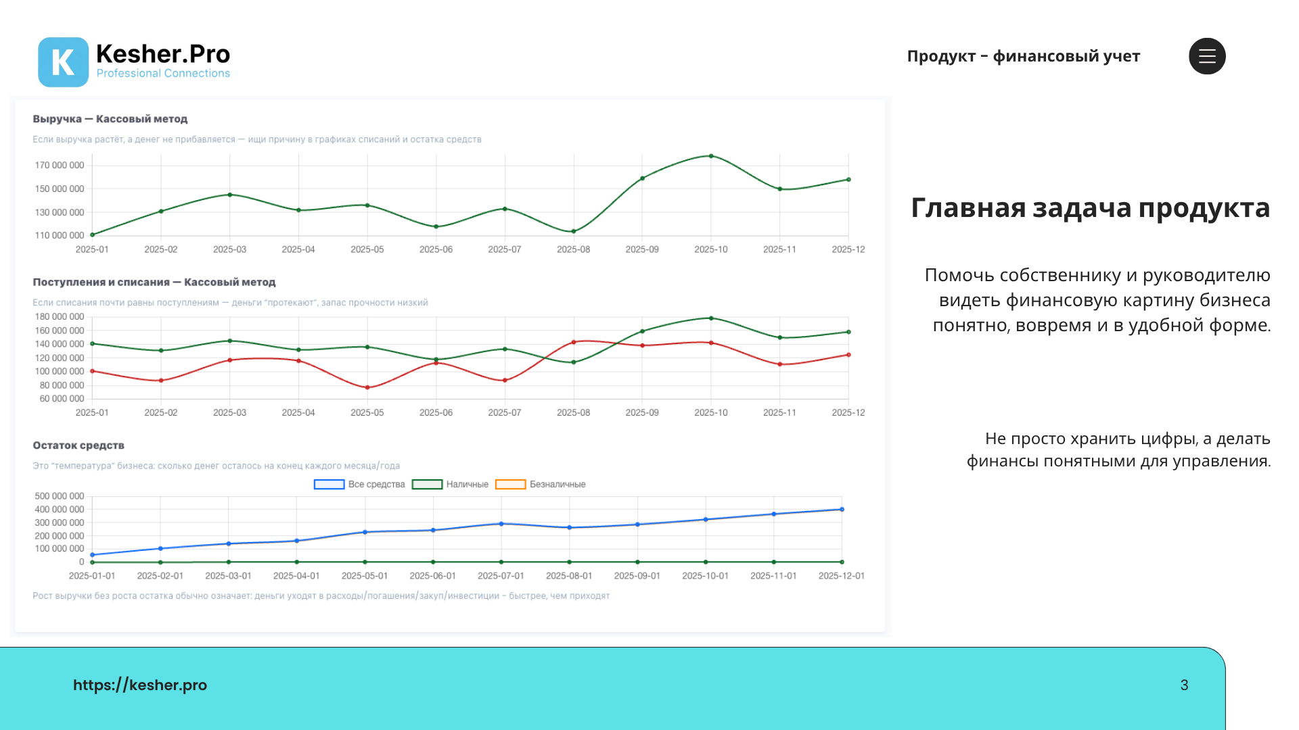Image resolution: width=1299 pixels, height=730 pixels.
Task: Click the '500 000 000' axis label
Action: [60, 496]
